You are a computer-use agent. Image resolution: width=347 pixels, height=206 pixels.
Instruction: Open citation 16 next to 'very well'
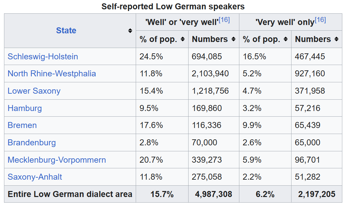(224, 20)
